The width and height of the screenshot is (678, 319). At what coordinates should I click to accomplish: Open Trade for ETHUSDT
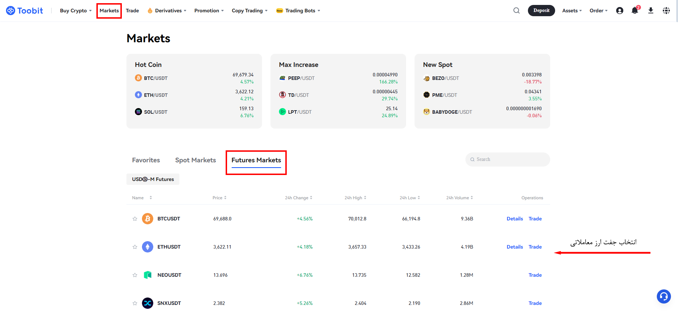pos(535,247)
